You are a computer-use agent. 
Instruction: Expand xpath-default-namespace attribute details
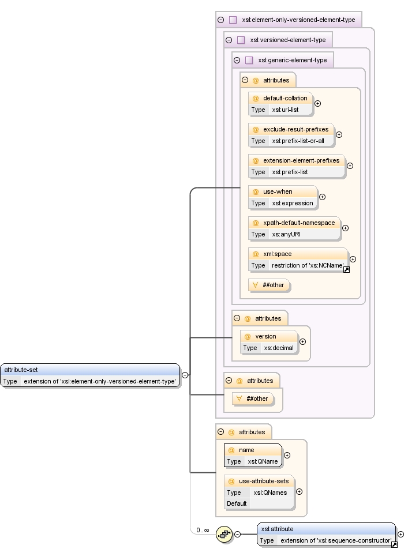tap(345, 228)
